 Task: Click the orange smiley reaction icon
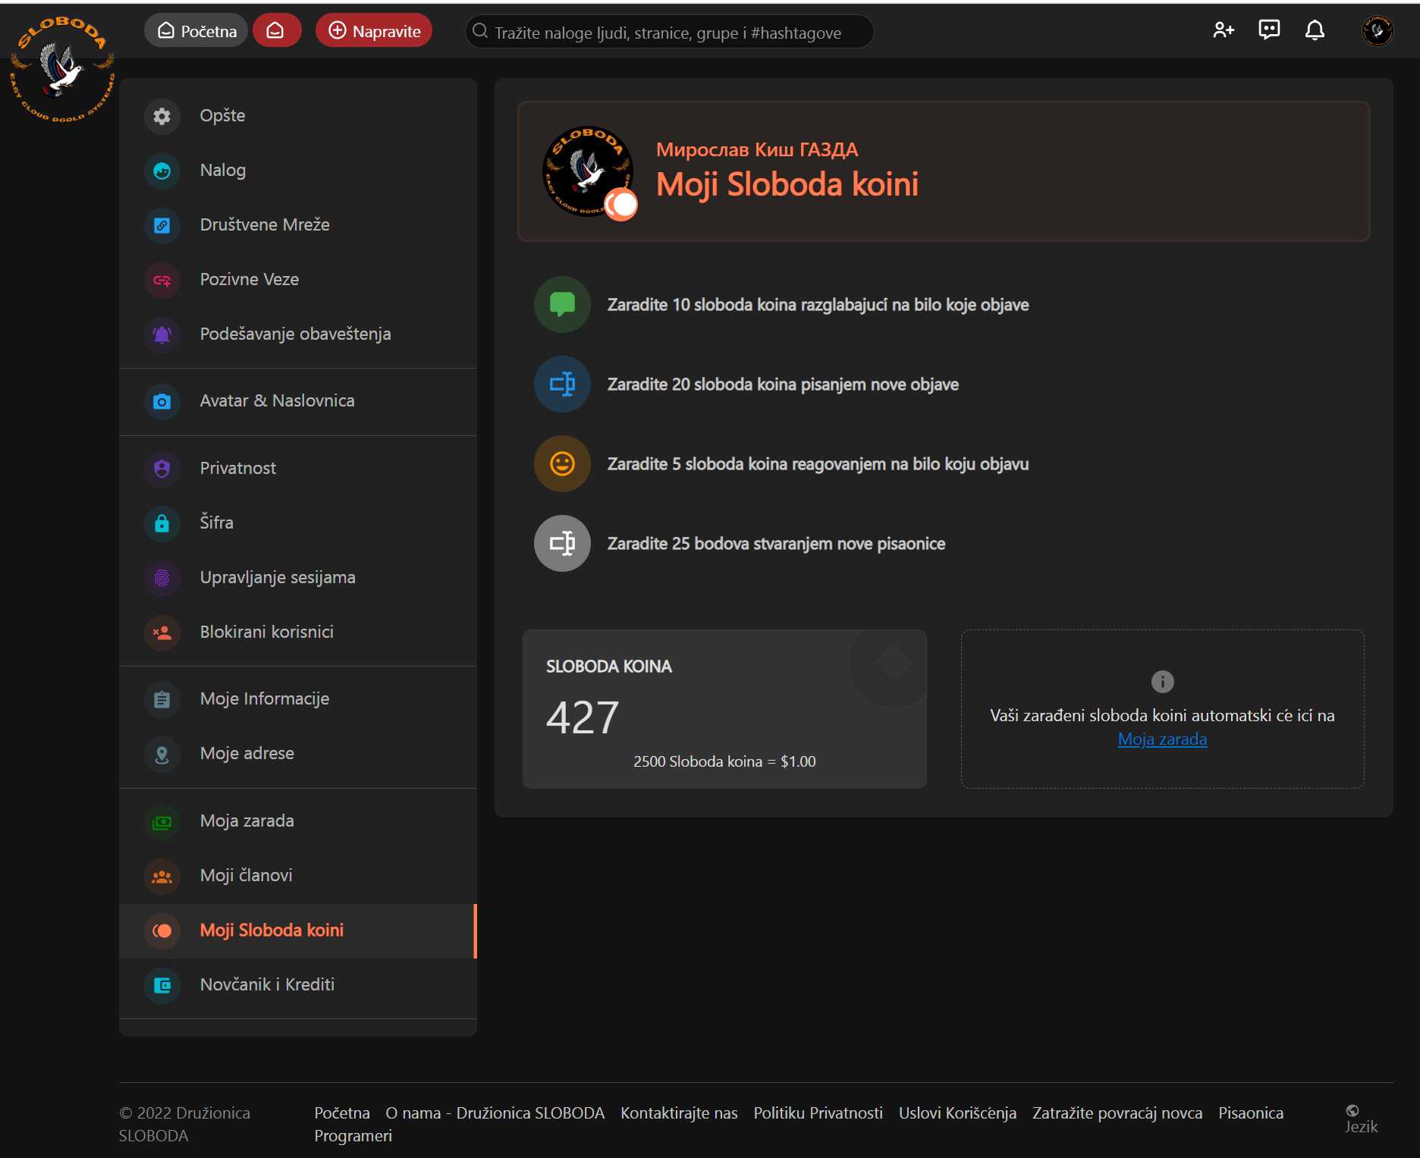point(562,463)
